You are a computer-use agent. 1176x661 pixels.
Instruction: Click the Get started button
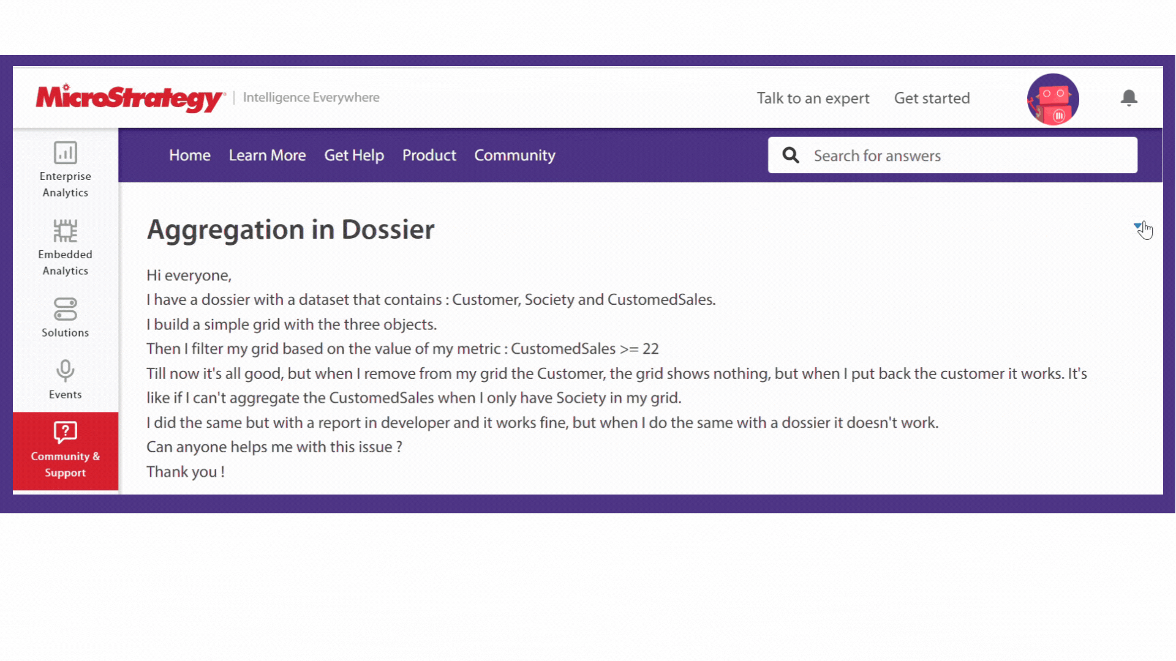(932, 98)
